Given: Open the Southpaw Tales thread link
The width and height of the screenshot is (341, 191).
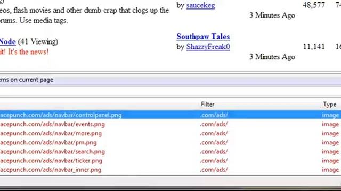Looking at the screenshot, I should pos(203,37).
